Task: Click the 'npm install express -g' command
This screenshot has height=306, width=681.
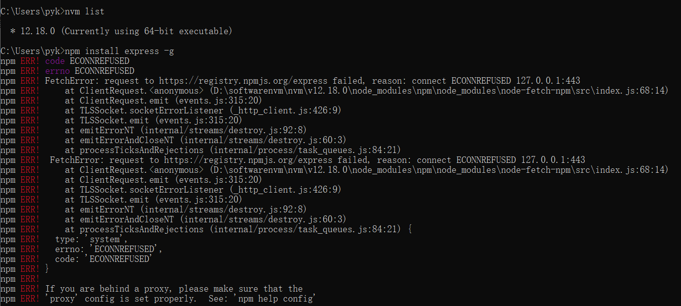Action: pos(119,51)
